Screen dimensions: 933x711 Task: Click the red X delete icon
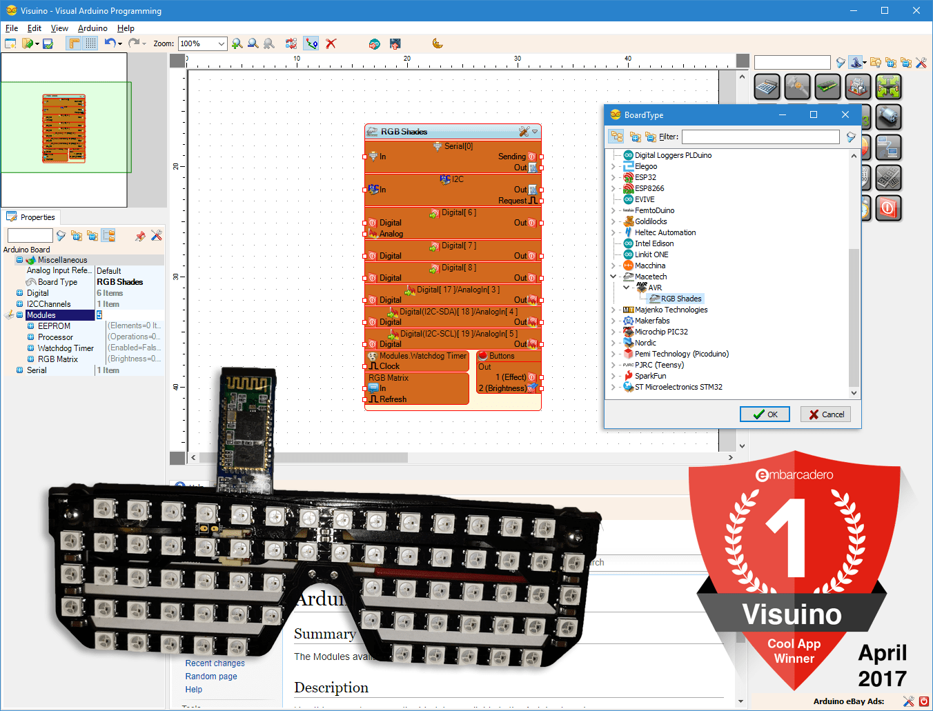[331, 43]
